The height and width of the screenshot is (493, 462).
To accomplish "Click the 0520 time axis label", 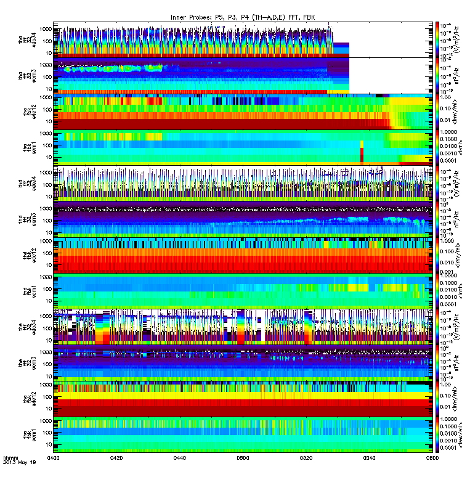I will point(306,458).
